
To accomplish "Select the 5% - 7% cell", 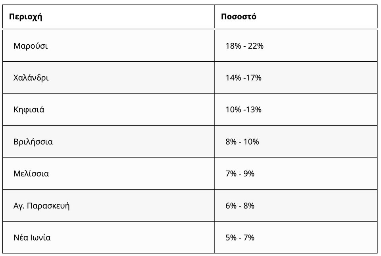I will [240, 238].
